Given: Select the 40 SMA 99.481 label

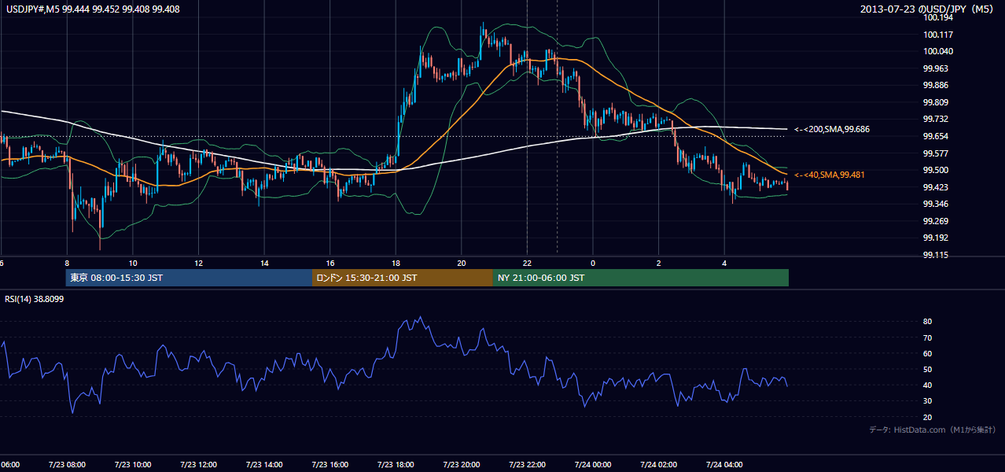Looking at the screenshot, I should coord(830,175).
